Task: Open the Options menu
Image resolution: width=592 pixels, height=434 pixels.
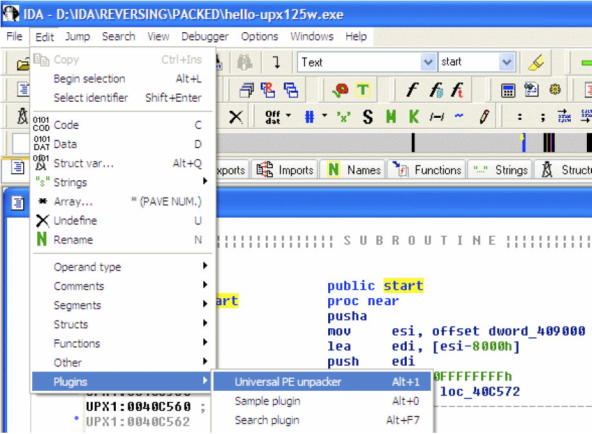Action: [x=259, y=36]
